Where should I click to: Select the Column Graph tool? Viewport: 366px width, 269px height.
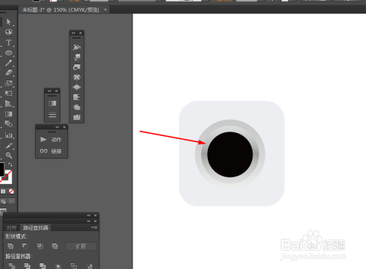coord(9,135)
